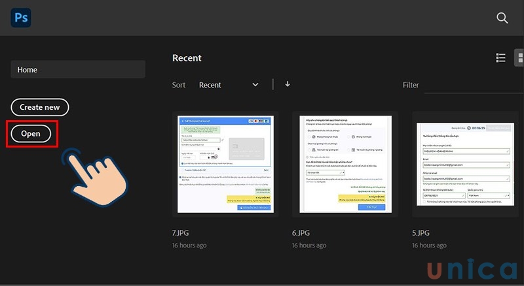This screenshot has width=524, height=286.
Task: Open the 7.JPG thumbnail
Action: [x=225, y=165]
